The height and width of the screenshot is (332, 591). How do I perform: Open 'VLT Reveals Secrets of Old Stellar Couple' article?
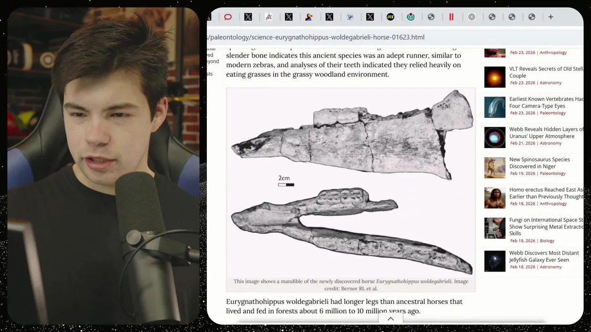click(546, 72)
